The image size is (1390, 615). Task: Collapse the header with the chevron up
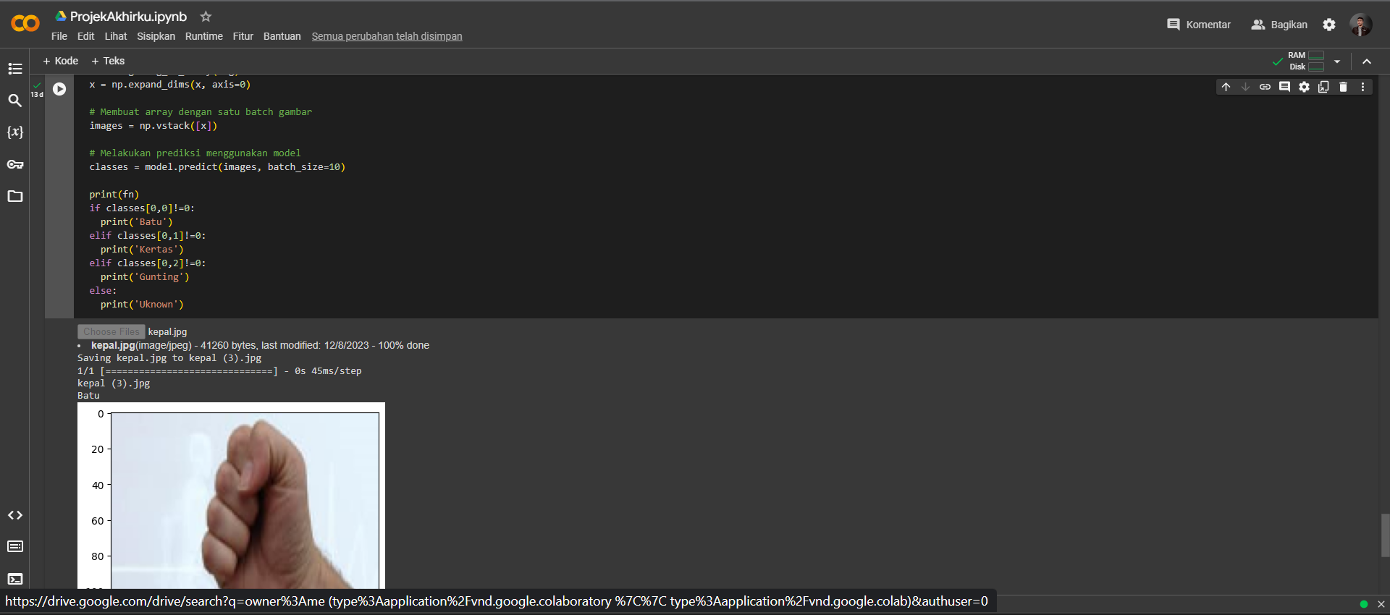pos(1367,61)
